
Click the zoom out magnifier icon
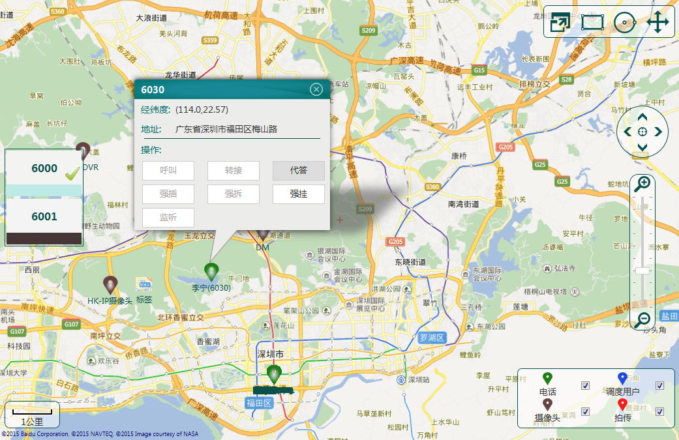pos(642,319)
